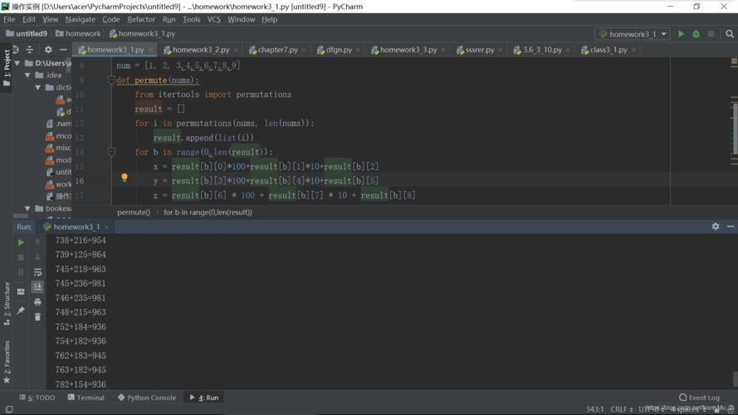Rerun program in the Run panel

[x=21, y=242]
